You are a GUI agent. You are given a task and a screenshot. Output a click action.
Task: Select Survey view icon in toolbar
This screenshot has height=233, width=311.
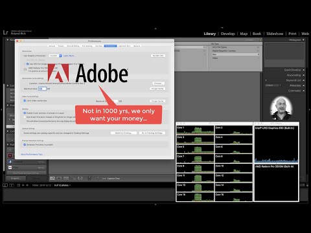73,178
